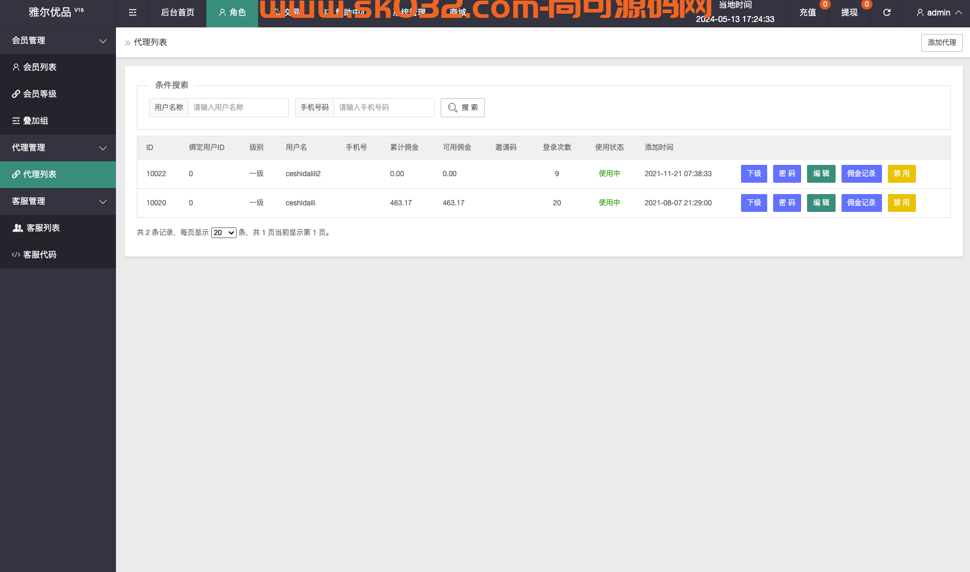The height and width of the screenshot is (572, 970).
Task: Click ID cell 10020
Action: (156, 203)
